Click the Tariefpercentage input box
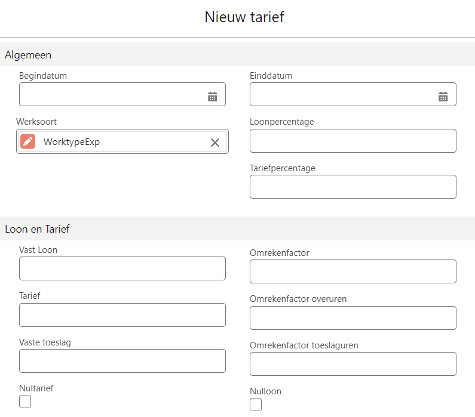 (353, 187)
